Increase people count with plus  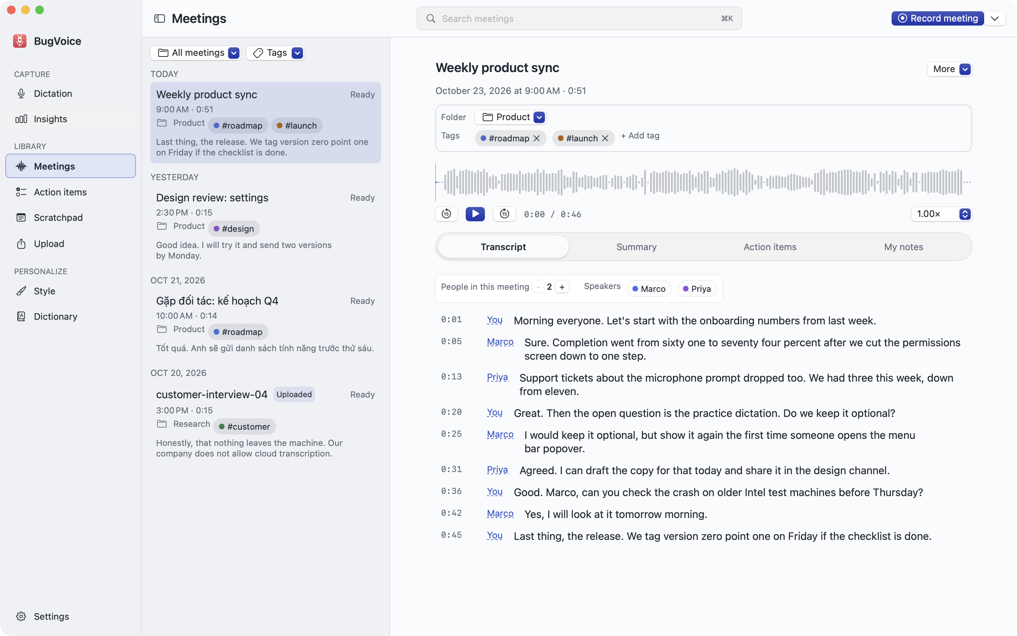pyautogui.click(x=562, y=287)
